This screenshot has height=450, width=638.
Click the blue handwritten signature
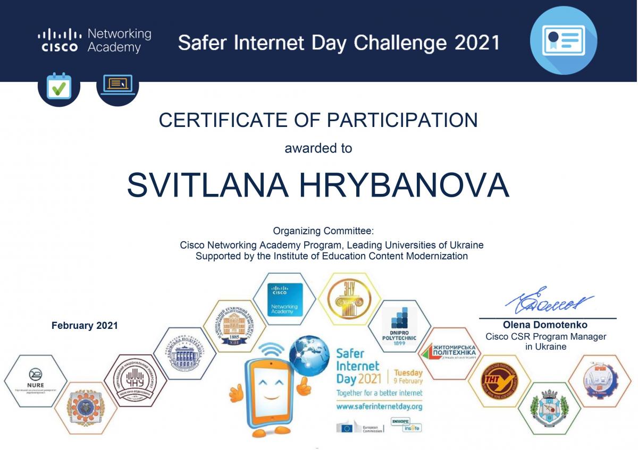click(x=548, y=302)
